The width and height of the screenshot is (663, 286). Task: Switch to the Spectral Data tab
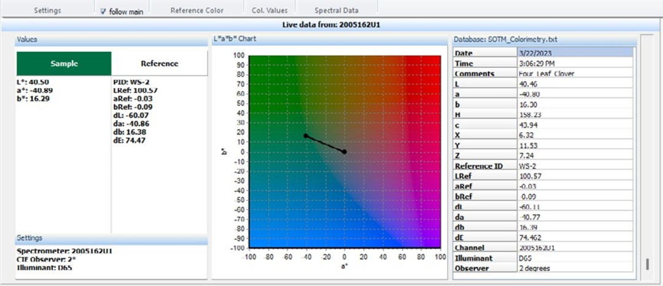pos(336,10)
